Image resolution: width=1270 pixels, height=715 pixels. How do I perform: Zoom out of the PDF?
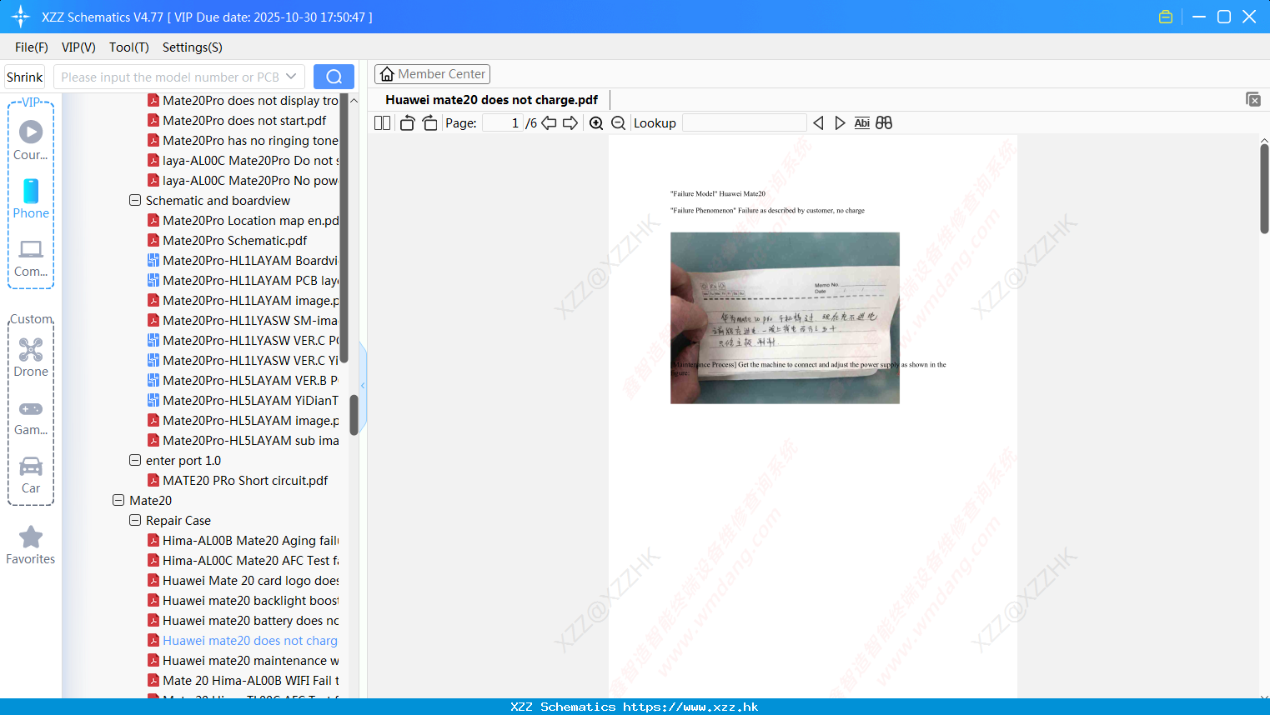tap(618, 123)
